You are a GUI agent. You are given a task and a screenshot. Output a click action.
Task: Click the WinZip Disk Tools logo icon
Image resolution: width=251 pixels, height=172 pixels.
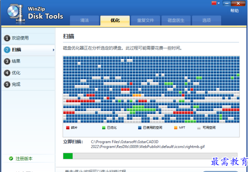[x=16, y=13]
